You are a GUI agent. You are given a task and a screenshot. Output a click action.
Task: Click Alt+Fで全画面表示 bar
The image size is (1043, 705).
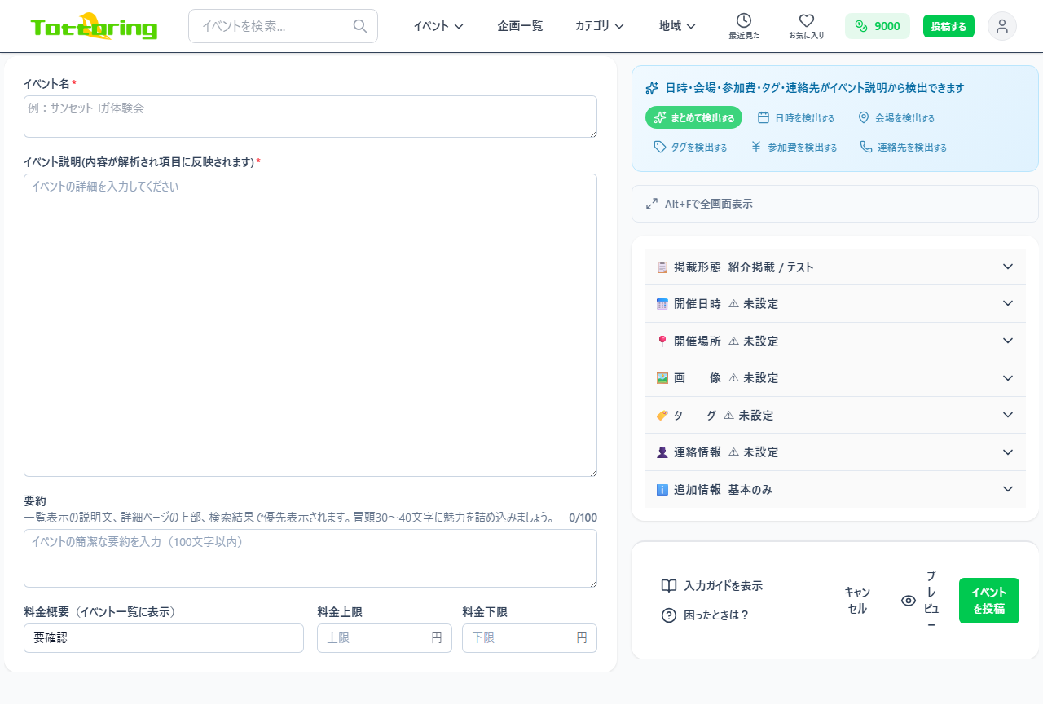coord(835,204)
